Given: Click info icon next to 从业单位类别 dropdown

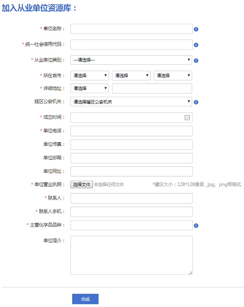Looking at the screenshot, I should [196, 60].
